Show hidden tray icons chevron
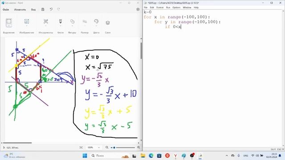The width and height of the screenshot is (285, 160). 227,156
